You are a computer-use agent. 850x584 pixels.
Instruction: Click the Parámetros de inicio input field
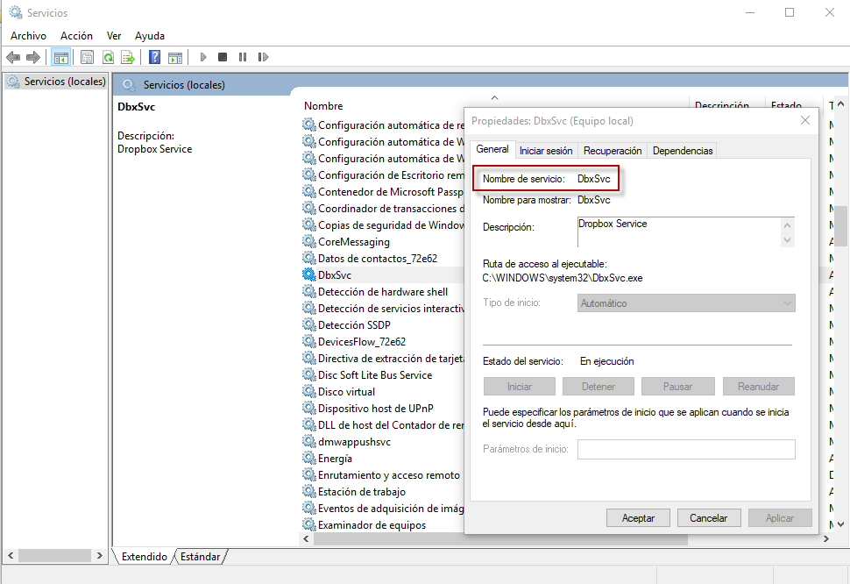[686, 449]
